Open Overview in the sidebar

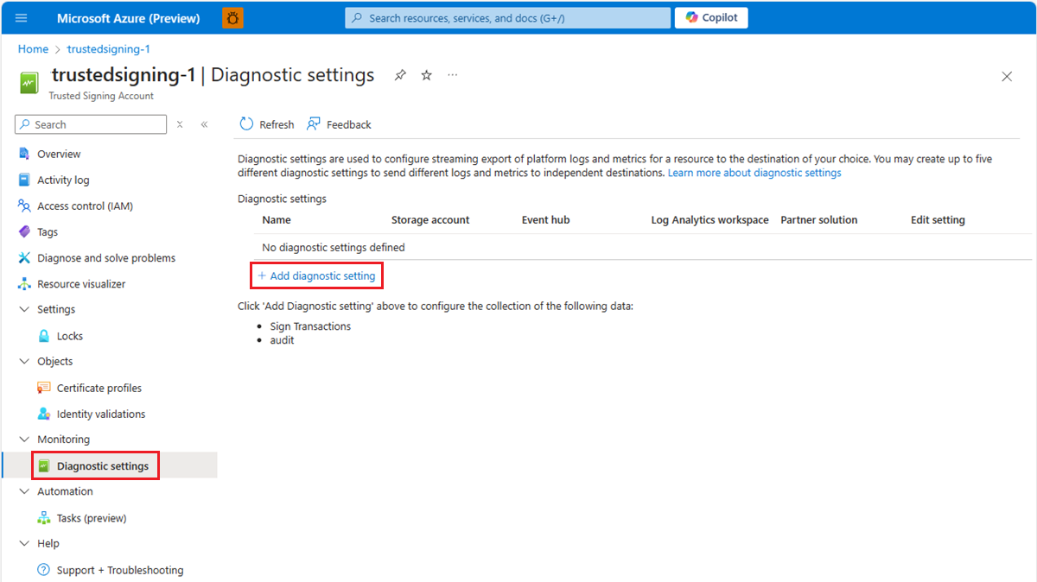(59, 154)
